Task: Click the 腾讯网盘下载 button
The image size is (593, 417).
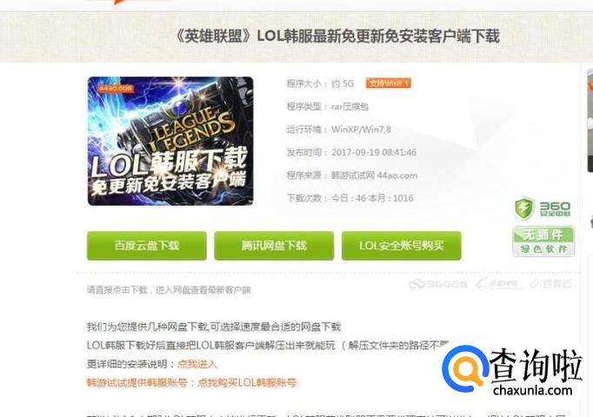Action: pyautogui.click(x=274, y=246)
